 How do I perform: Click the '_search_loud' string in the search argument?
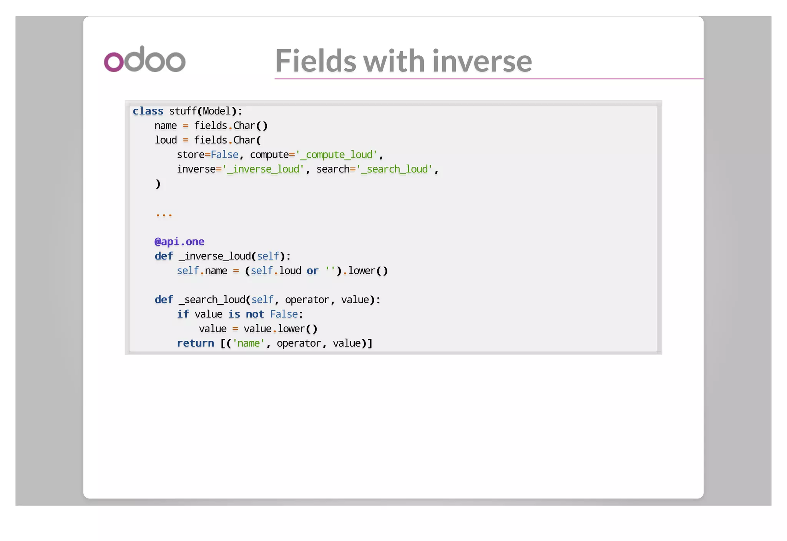coord(395,169)
